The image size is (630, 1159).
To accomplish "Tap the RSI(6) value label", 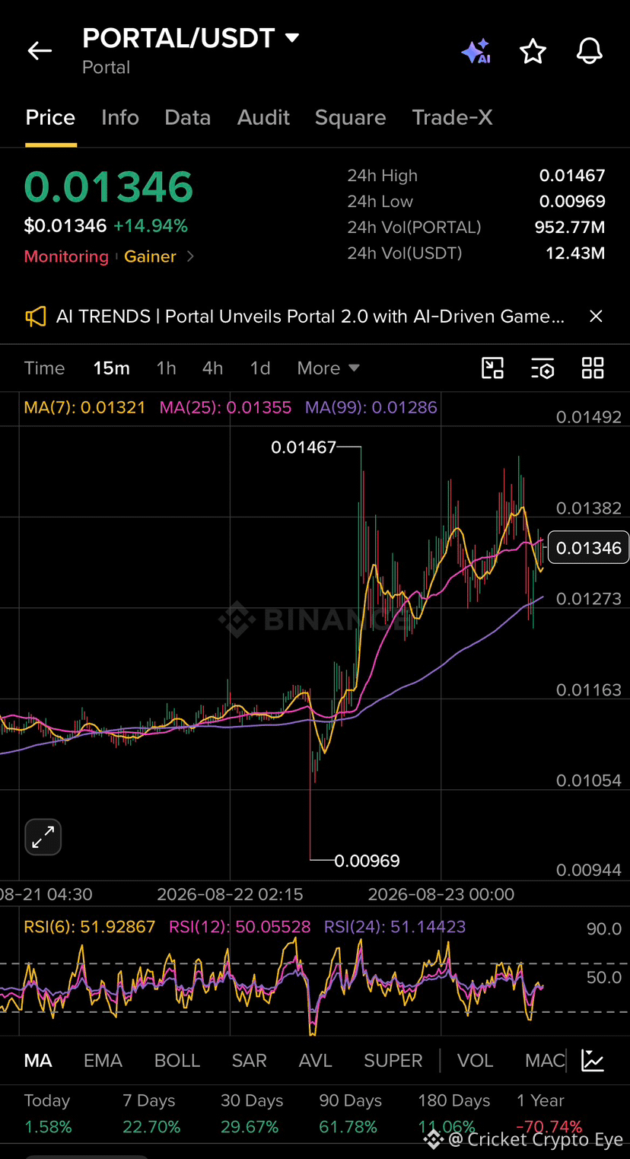I will pos(90,927).
